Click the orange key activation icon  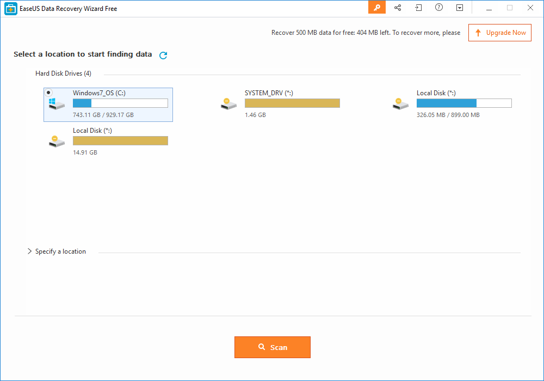pyautogui.click(x=376, y=8)
